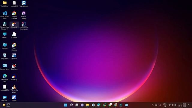Screen dimensions: 192x108
Task: Select the Pulak - Chrome profile shortcut
Action: click(x=14, y=47)
